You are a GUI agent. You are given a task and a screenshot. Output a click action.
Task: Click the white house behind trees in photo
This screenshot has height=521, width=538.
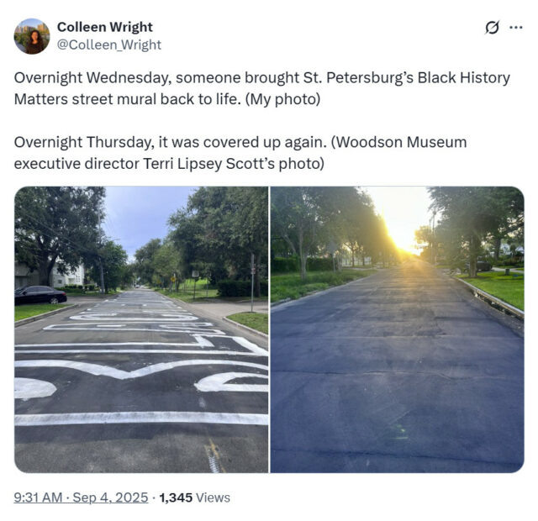click(x=67, y=274)
